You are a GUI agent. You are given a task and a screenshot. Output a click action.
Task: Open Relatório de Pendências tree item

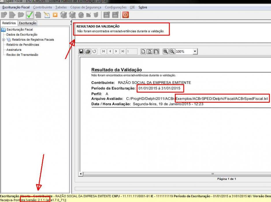tap(23, 45)
